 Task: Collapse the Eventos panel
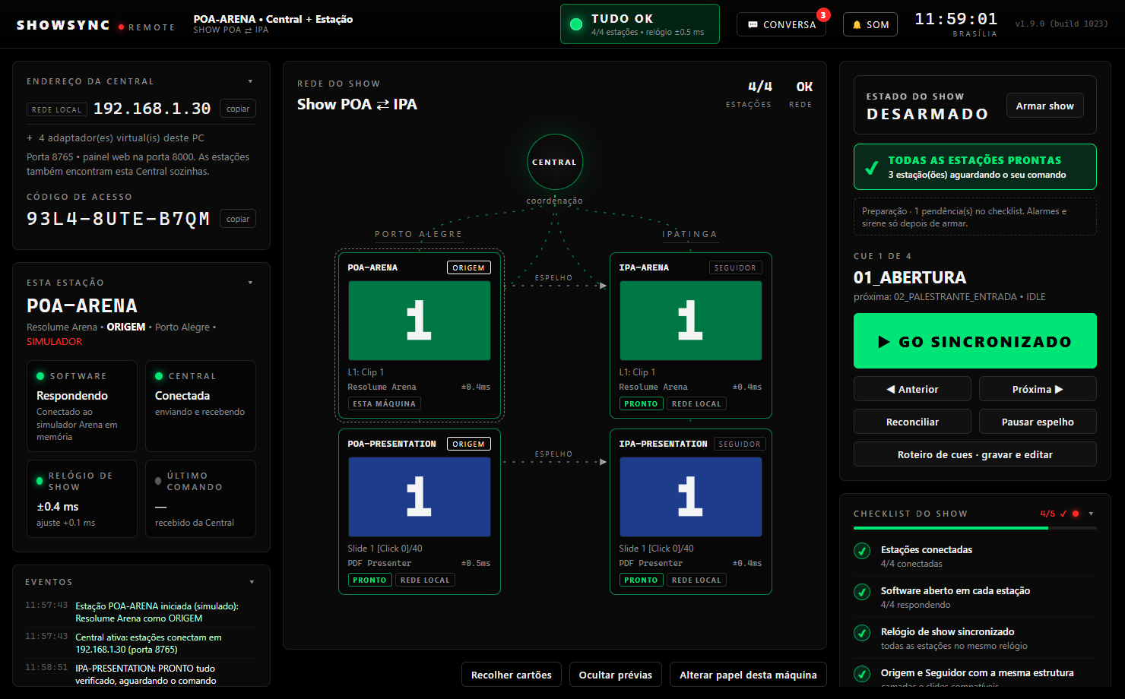[252, 582]
